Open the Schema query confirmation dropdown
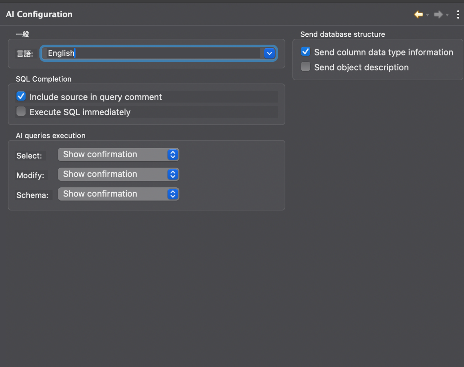This screenshot has width=464, height=367. pos(118,194)
